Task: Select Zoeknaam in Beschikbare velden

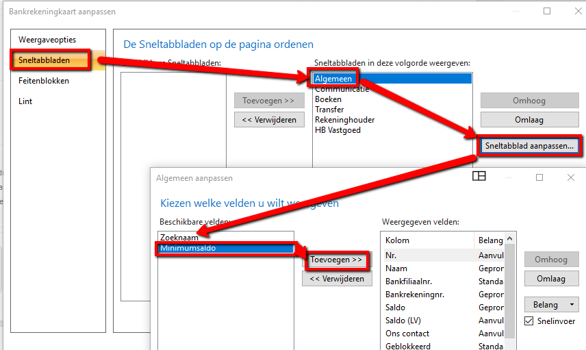Action: click(x=179, y=238)
